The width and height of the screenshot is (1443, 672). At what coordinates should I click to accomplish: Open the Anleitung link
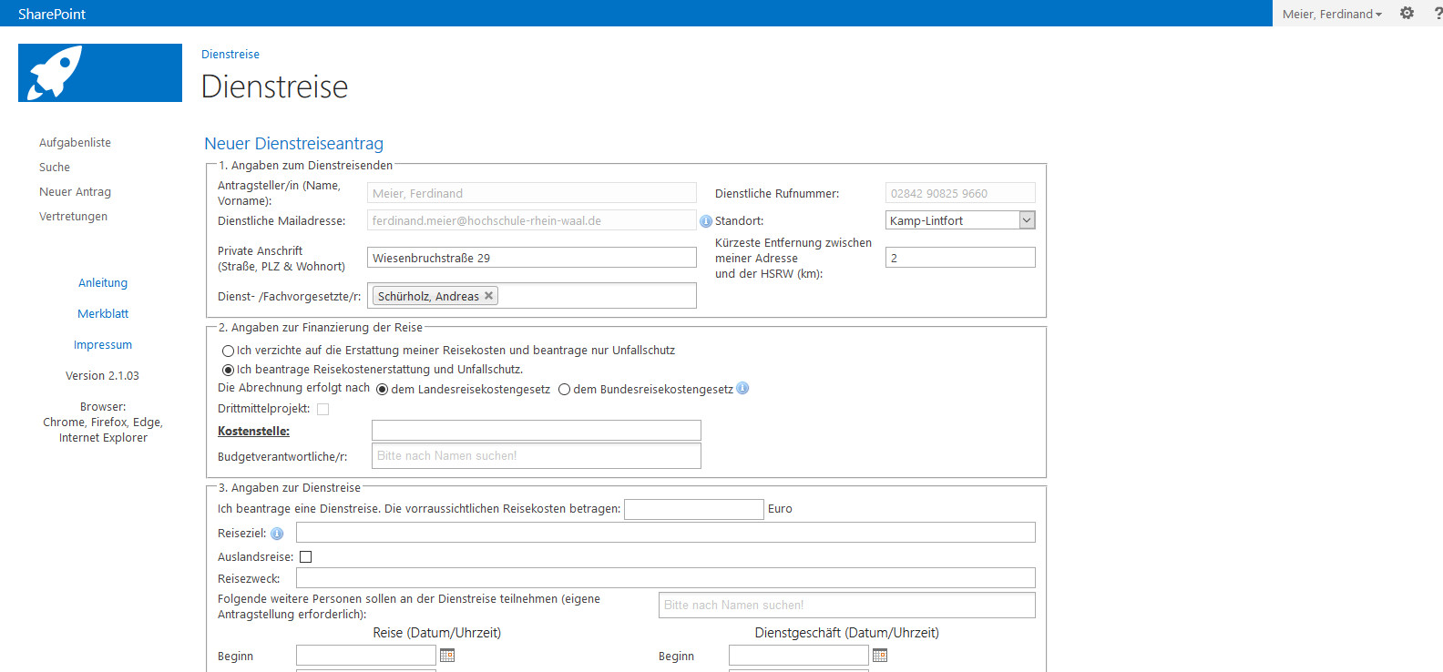point(103,283)
